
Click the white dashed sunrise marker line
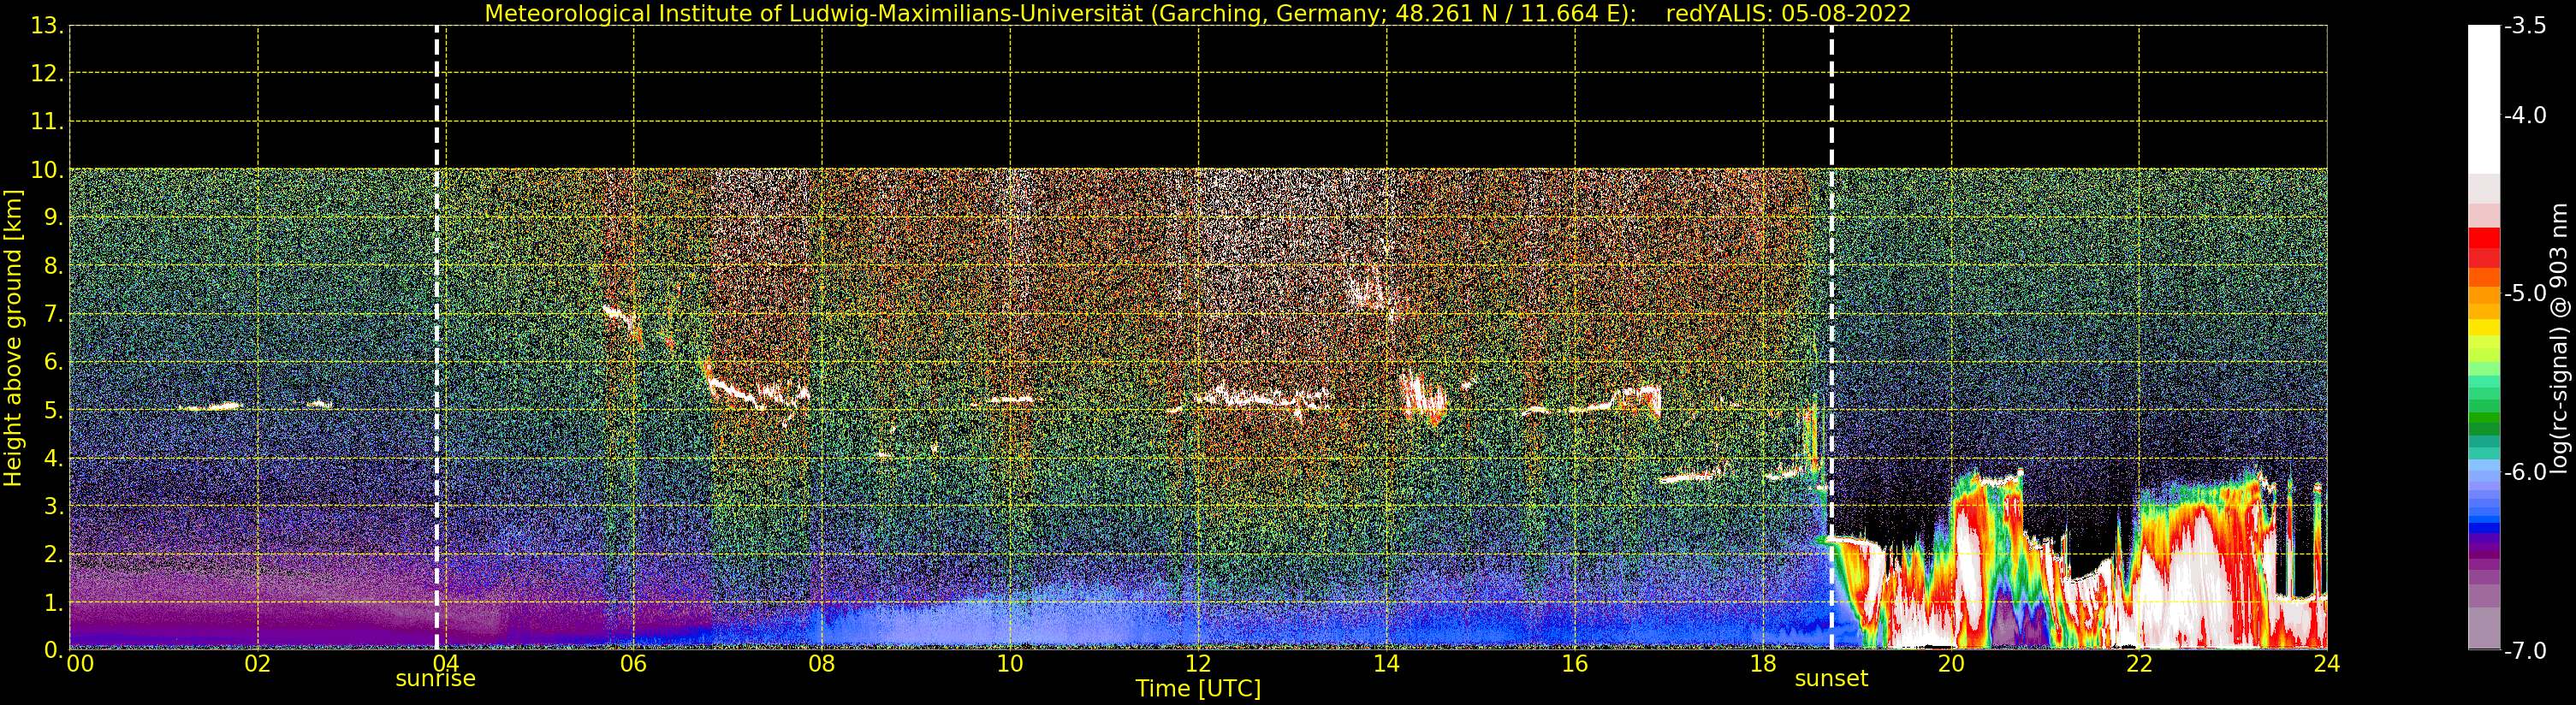437,338
